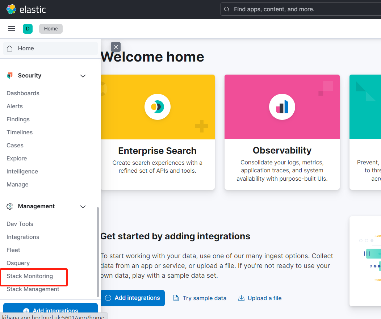381x319 pixels.
Task: Click the magnifier icon in the search bar
Action: (227, 9)
